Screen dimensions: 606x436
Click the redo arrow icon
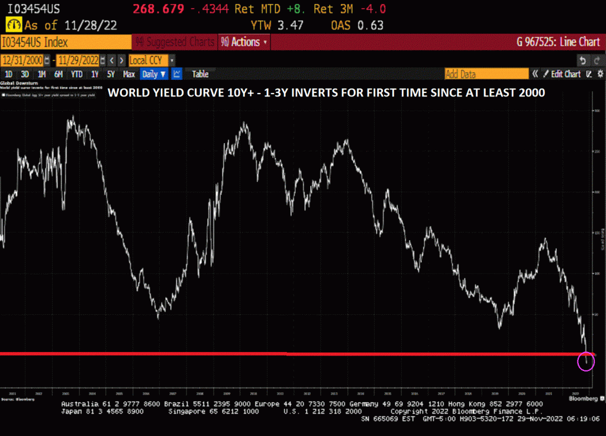(x=596, y=60)
